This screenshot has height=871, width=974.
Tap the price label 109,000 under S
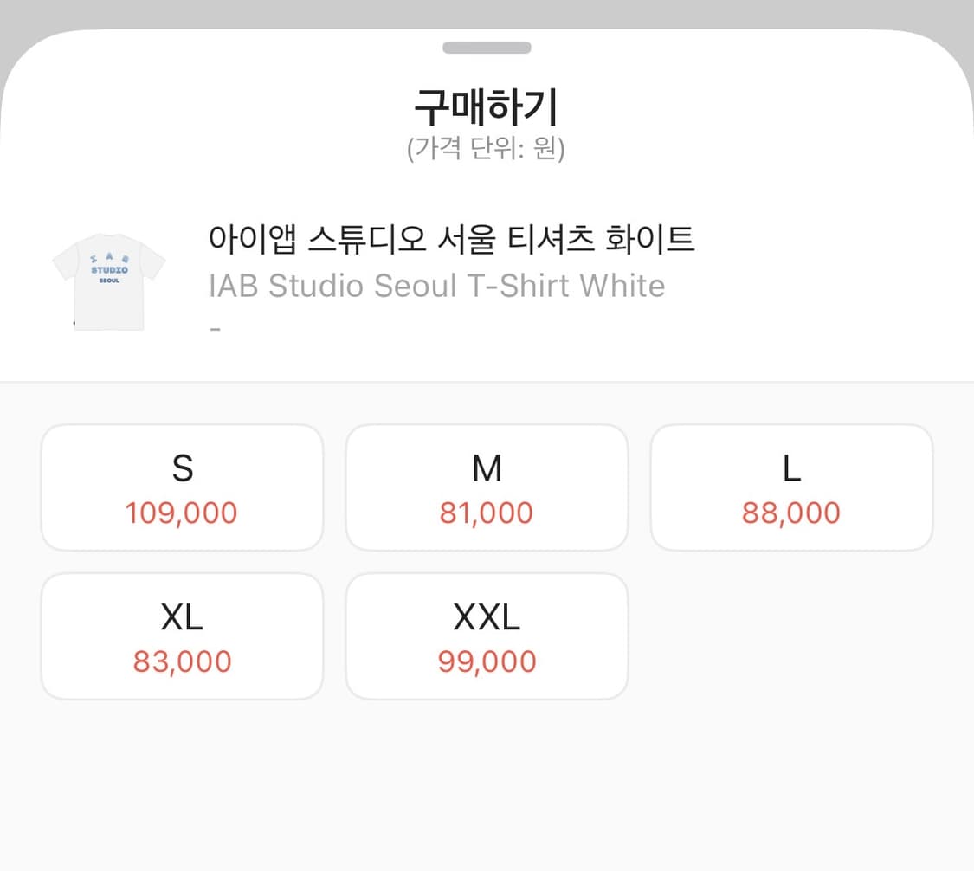coord(182,513)
